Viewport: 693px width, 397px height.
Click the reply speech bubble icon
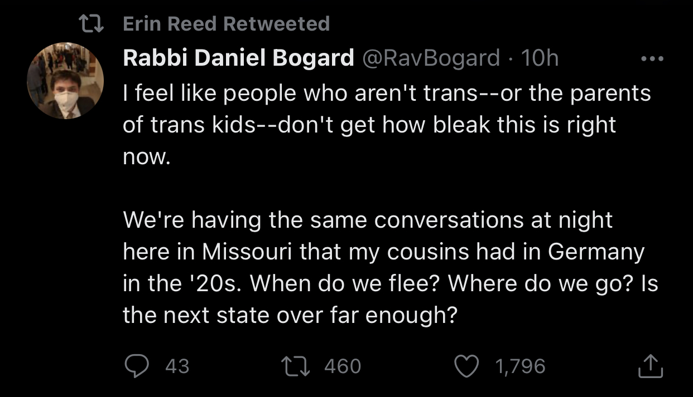(x=135, y=366)
